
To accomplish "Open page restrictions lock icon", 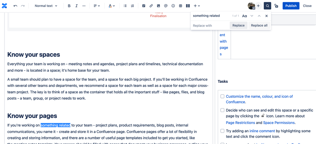I will 276,6.
